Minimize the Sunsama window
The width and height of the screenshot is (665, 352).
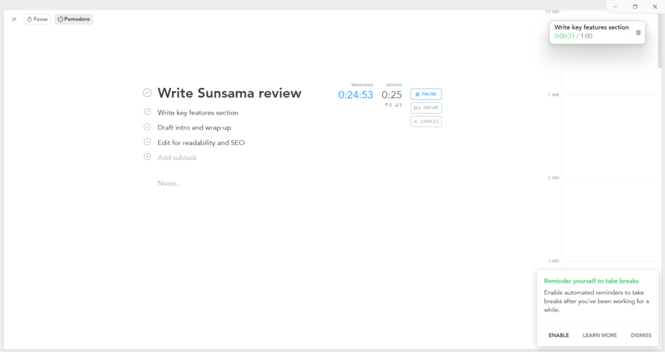pos(615,7)
